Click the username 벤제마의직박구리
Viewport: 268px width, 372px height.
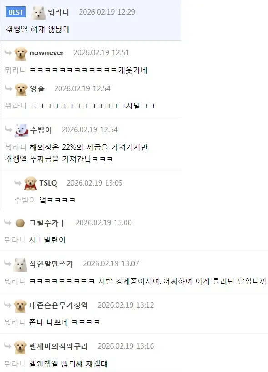pos(59,346)
